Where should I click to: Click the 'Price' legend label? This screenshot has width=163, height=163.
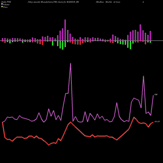[5, 7]
